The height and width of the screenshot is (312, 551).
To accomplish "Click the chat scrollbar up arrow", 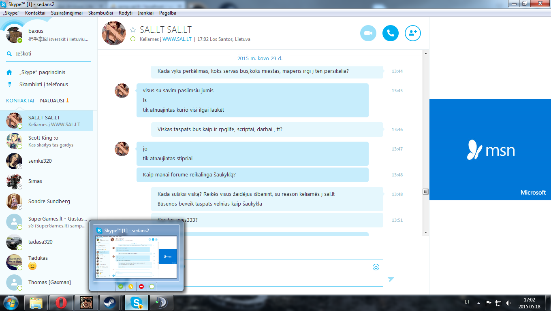I will tap(425, 53).
